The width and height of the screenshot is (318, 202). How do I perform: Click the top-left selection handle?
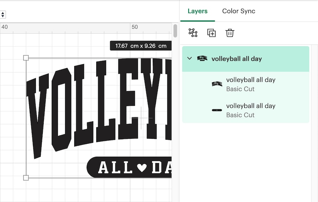pos(26,58)
